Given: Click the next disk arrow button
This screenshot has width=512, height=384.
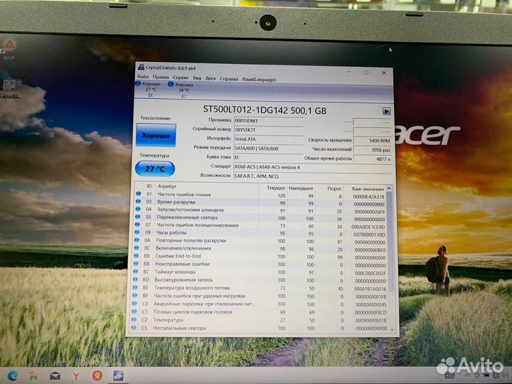Looking at the screenshot, I should (386, 112).
